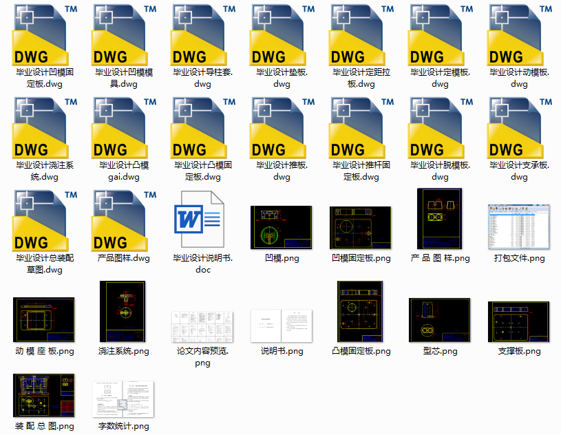Select 产品图样.dwg file icon
561x435 pixels.
coord(124,221)
